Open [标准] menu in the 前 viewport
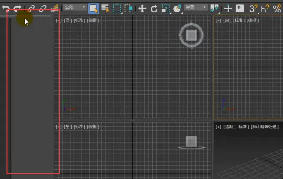This screenshot has width=283, height=179. (x=239, y=21)
